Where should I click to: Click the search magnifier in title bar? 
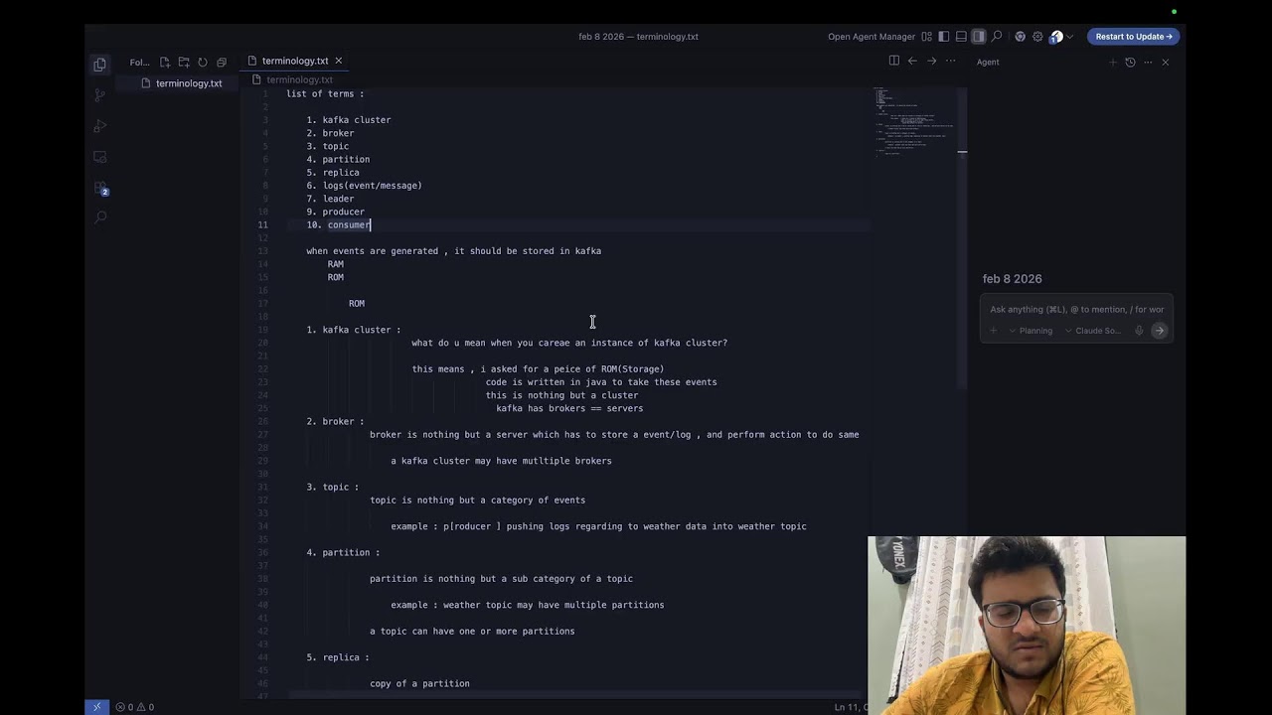997,37
